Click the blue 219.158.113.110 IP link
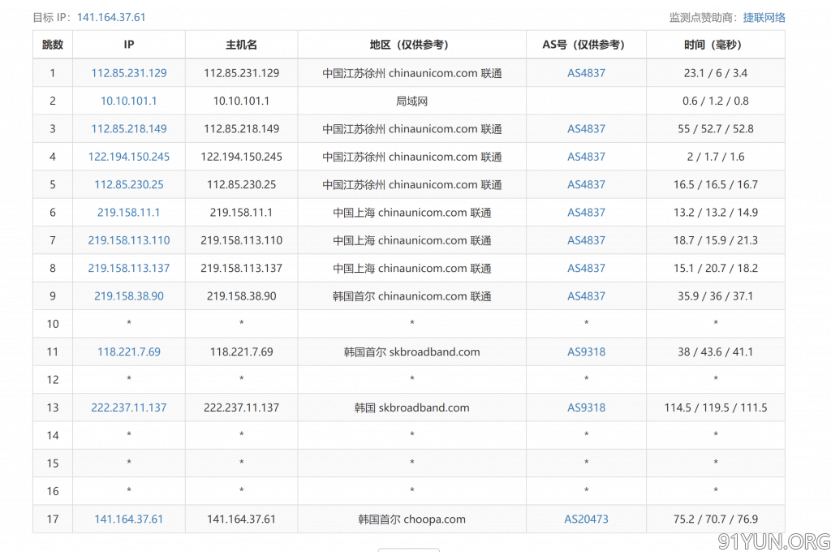 click(x=129, y=240)
